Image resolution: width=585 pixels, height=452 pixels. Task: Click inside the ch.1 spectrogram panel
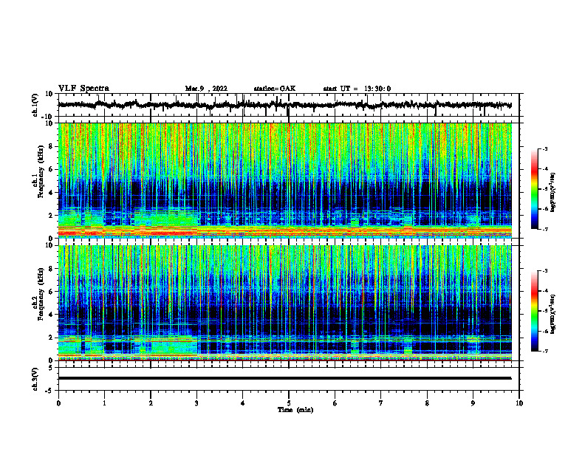284,180
